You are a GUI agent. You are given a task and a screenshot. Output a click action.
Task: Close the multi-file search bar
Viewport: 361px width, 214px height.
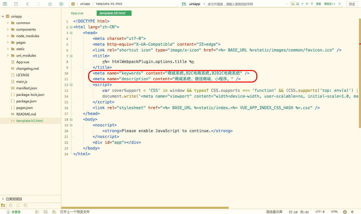[x=340, y=4]
